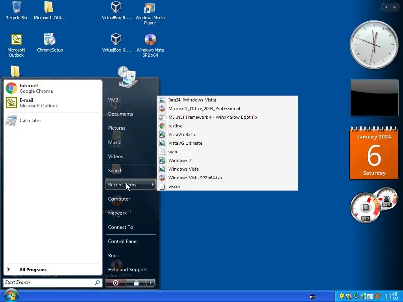The width and height of the screenshot is (403, 302).
Task: Open the shutdown options arrow
Action: tap(151, 283)
